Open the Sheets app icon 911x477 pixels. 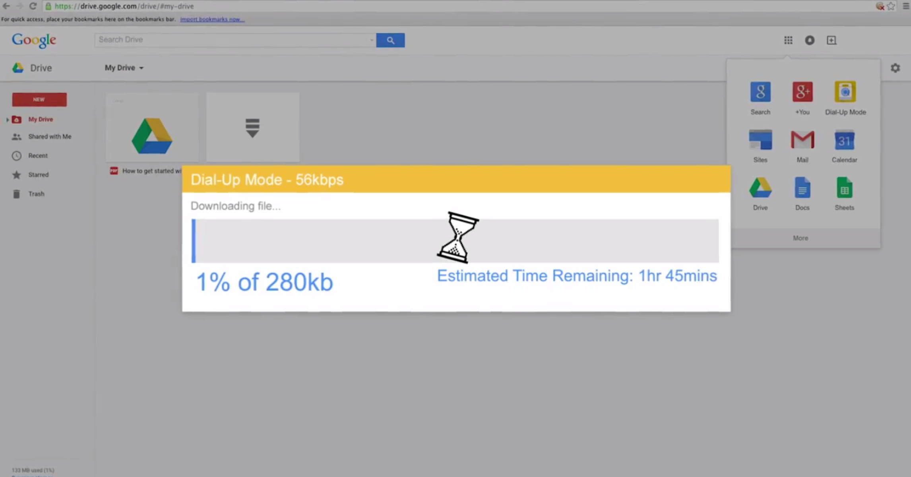(844, 188)
